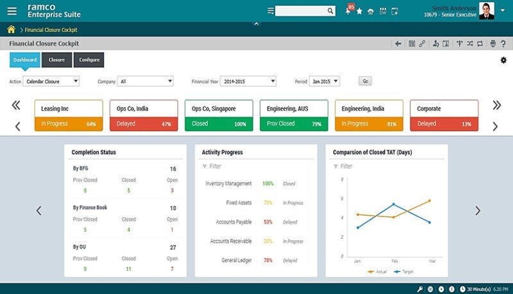Open the Financial Year dropdown
The height and width of the screenshot is (294, 513).
click(248, 81)
